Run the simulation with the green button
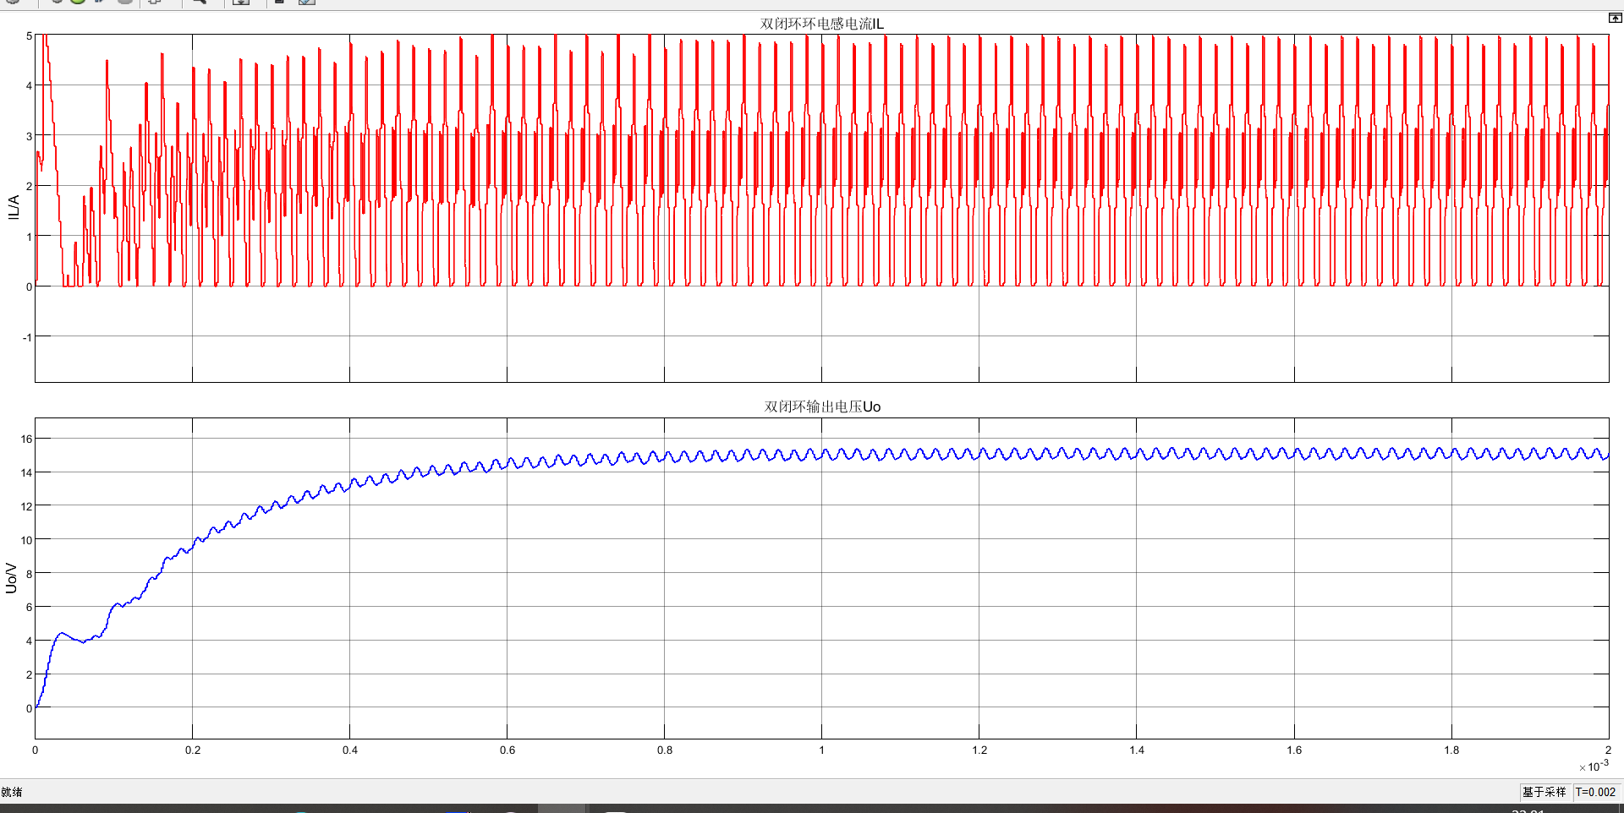Screen dimensions: 1624x813 click(x=78, y=2)
